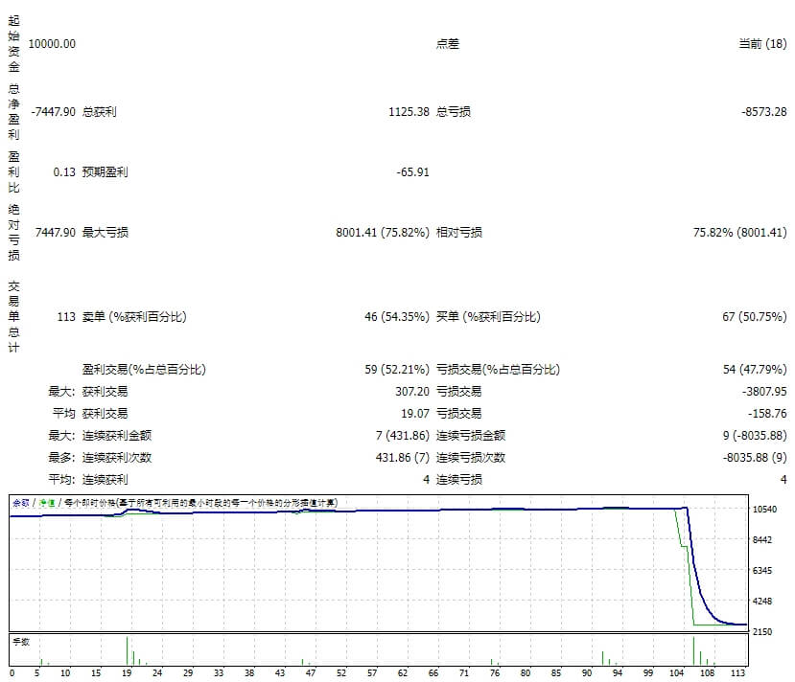Click the 起始资金 row label
Image resolution: width=795 pixels, height=682 pixels.
coord(12,42)
